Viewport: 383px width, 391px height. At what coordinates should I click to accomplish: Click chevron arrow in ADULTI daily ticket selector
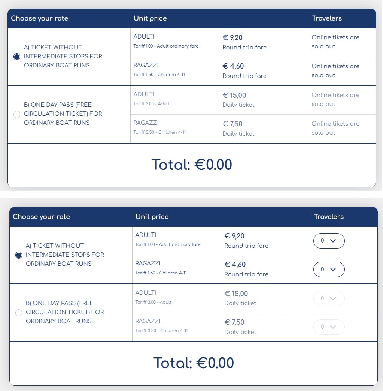pyautogui.click(x=333, y=298)
